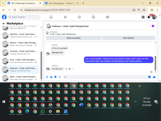The width and height of the screenshot is (161, 121).
Task: Open the Facebook Home icon
Action: point(51,17)
